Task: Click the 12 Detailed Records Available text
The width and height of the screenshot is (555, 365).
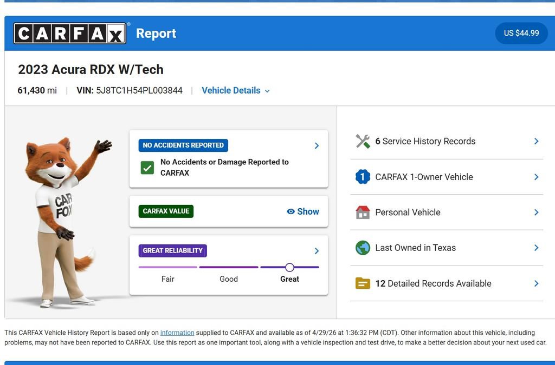Action: coord(433,283)
